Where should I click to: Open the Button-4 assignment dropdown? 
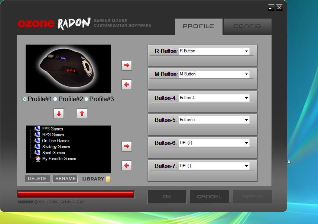click(x=214, y=98)
